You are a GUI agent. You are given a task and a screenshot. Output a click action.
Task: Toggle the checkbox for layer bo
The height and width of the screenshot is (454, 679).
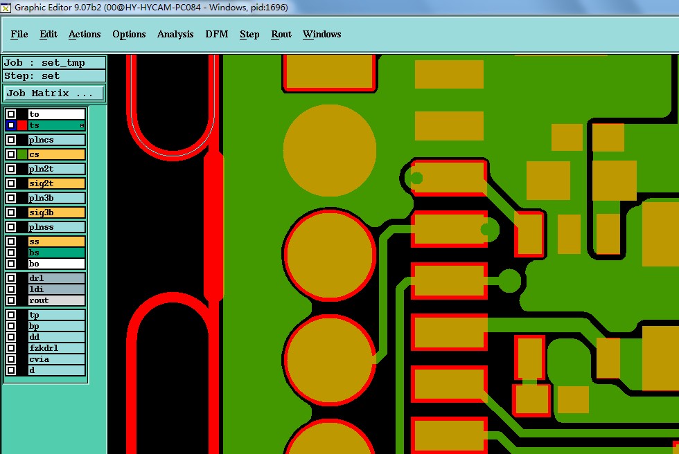click(11, 264)
